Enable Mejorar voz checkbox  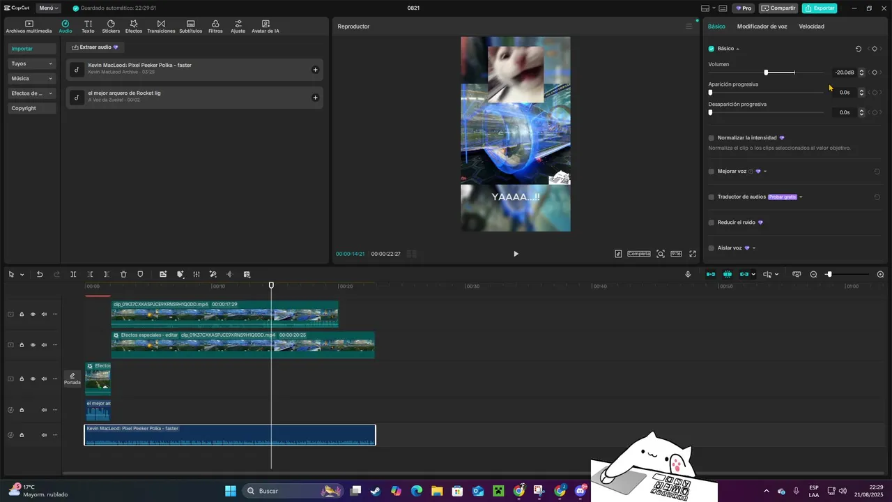pyautogui.click(x=712, y=172)
